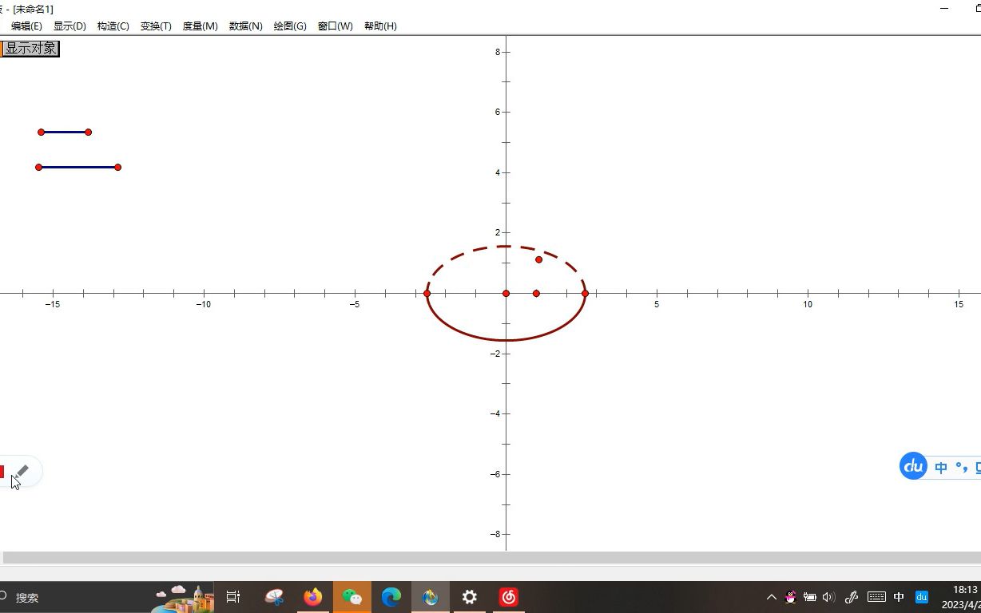The height and width of the screenshot is (613, 981).
Task: Click the y-axis tick label '-6'
Action: [495, 474]
